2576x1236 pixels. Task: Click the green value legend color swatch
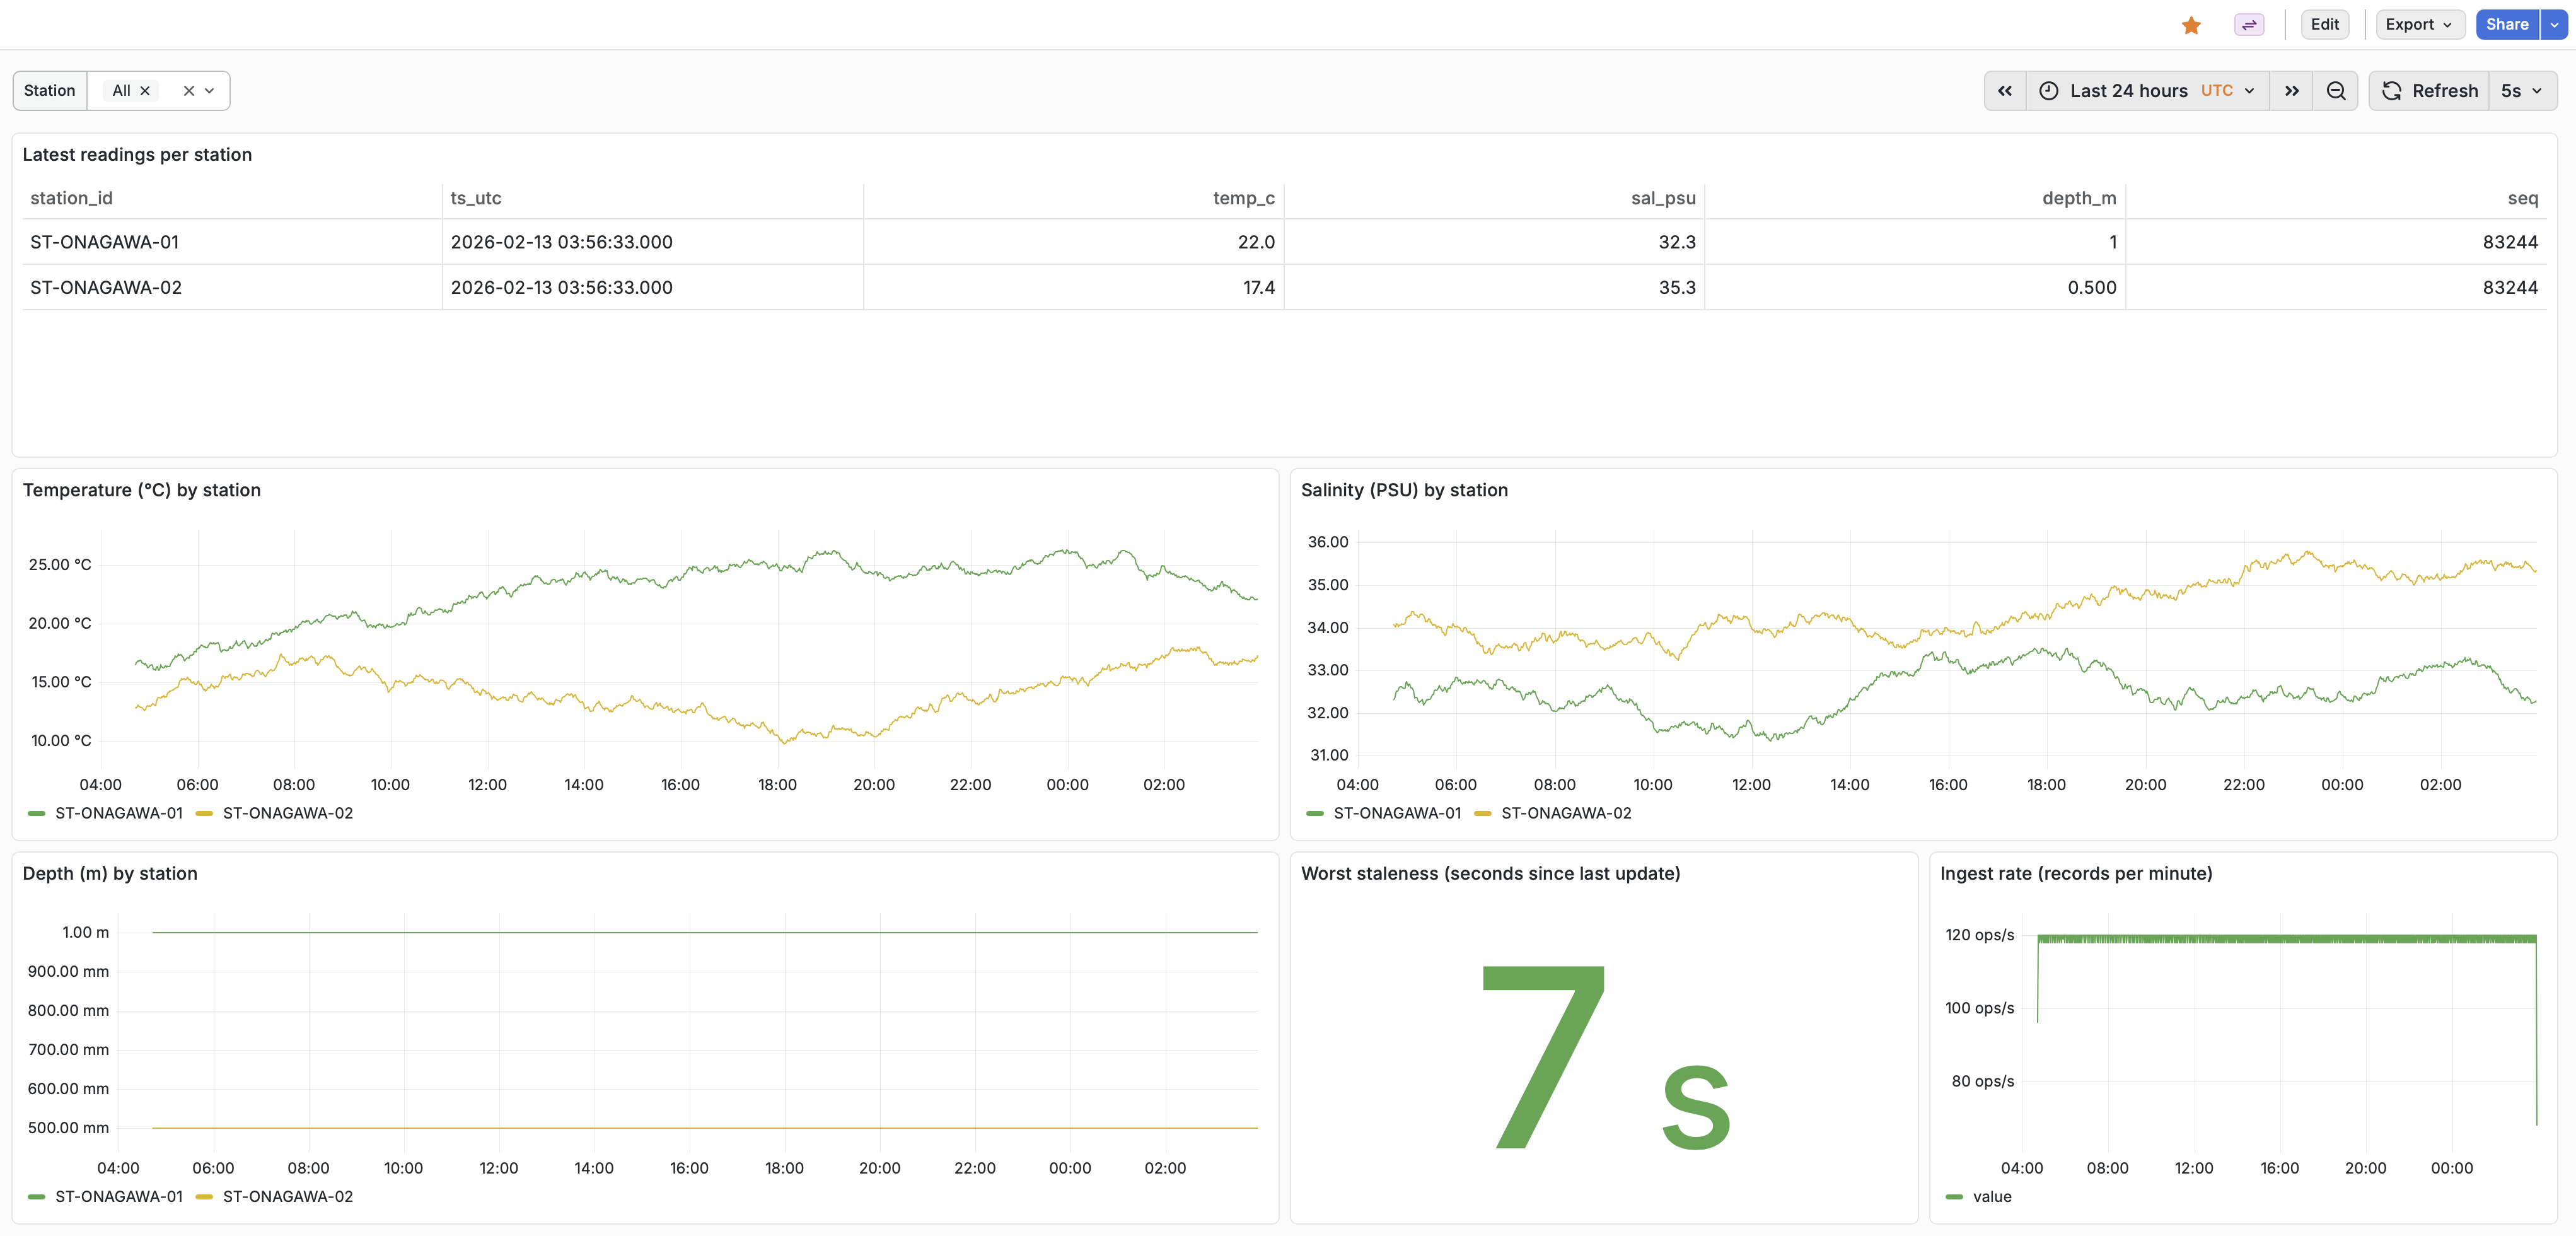[1954, 1196]
